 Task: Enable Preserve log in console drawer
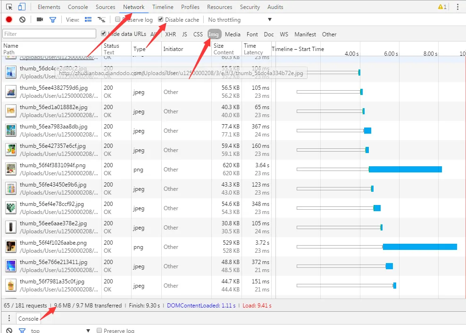click(99, 330)
